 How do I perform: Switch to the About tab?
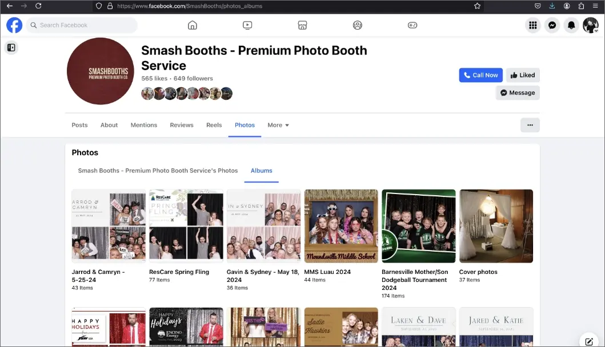pyautogui.click(x=109, y=125)
